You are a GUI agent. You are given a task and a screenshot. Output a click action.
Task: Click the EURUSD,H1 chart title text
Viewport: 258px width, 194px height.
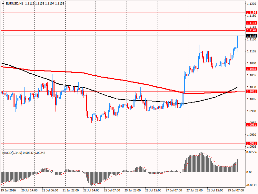pos(15,4)
